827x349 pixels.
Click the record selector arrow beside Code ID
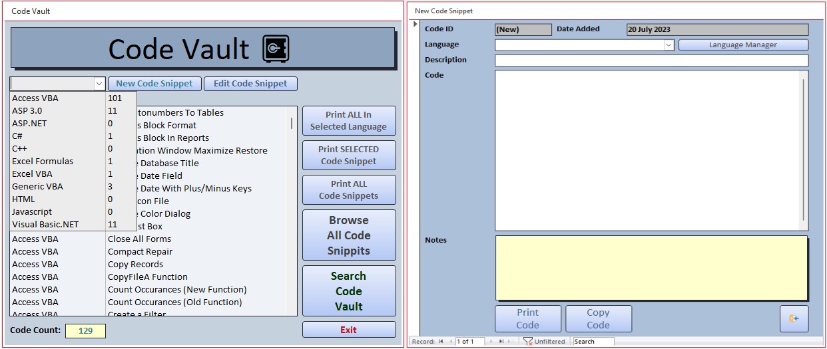416,24
